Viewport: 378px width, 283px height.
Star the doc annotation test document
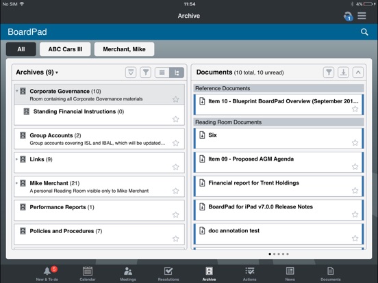pyautogui.click(x=355, y=239)
